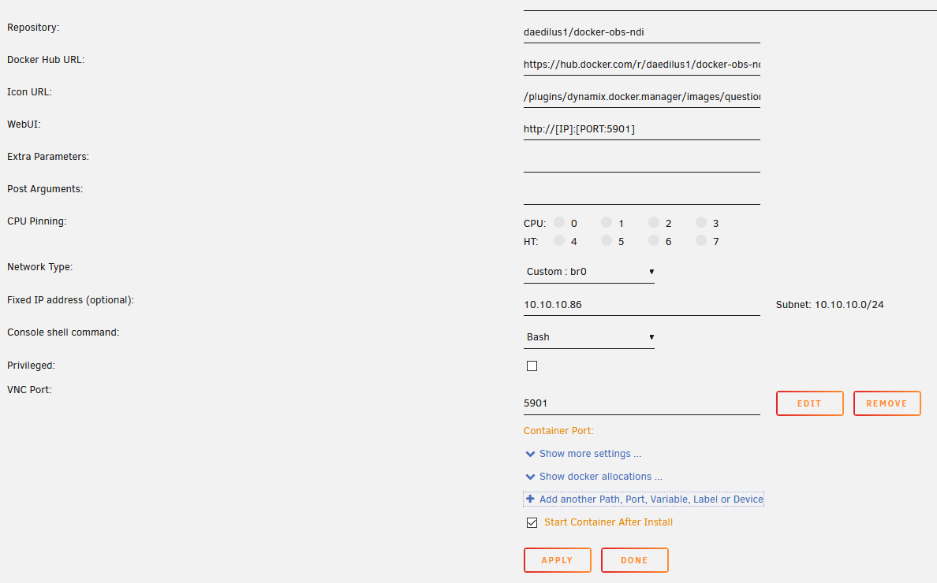The height and width of the screenshot is (583, 937).
Task: Toggle CPU core 3 pinning
Action: tap(701, 223)
